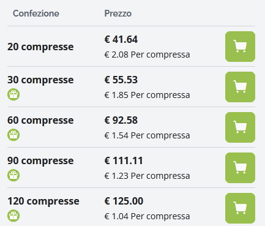The image size is (265, 226).
Task: Add 120 compresse package to cart
Action: click(240, 208)
